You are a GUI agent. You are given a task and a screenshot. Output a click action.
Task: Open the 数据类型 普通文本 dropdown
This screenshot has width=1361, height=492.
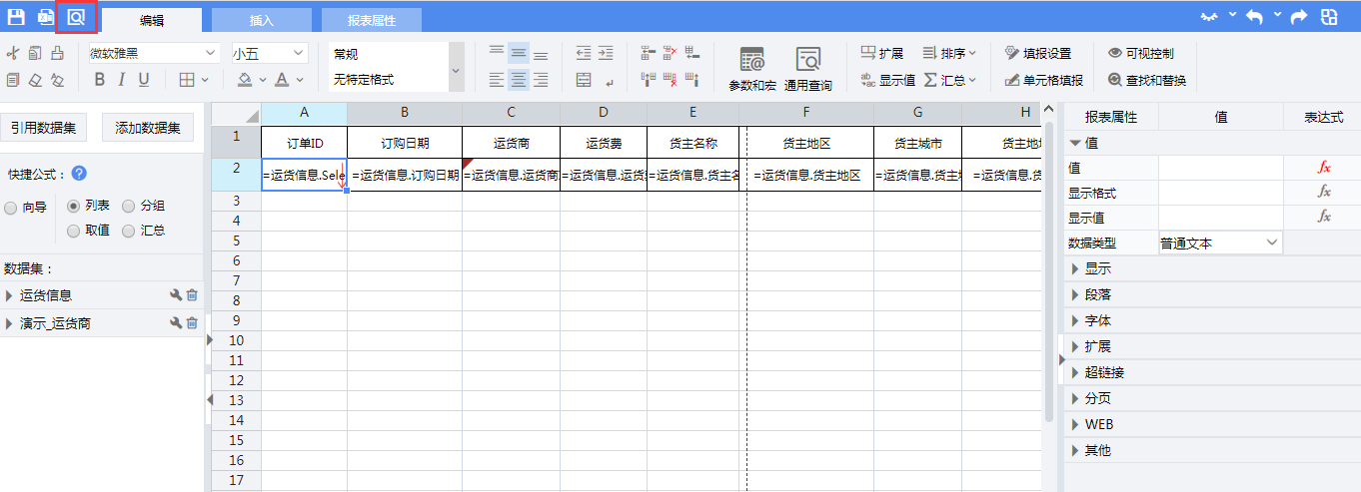coord(1218,243)
